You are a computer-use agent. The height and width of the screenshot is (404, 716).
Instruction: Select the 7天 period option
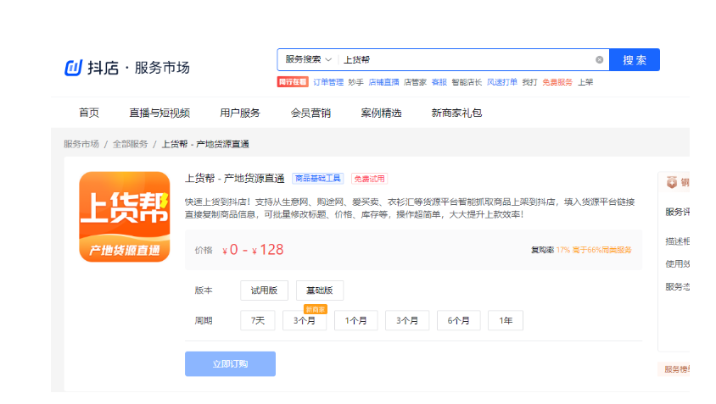(258, 320)
